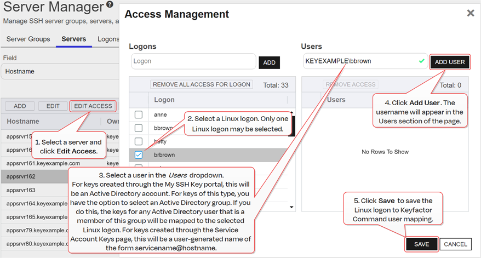The height and width of the screenshot is (258, 481).
Task: Uncheck the brbrown logon checkbox
Action: (139, 155)
